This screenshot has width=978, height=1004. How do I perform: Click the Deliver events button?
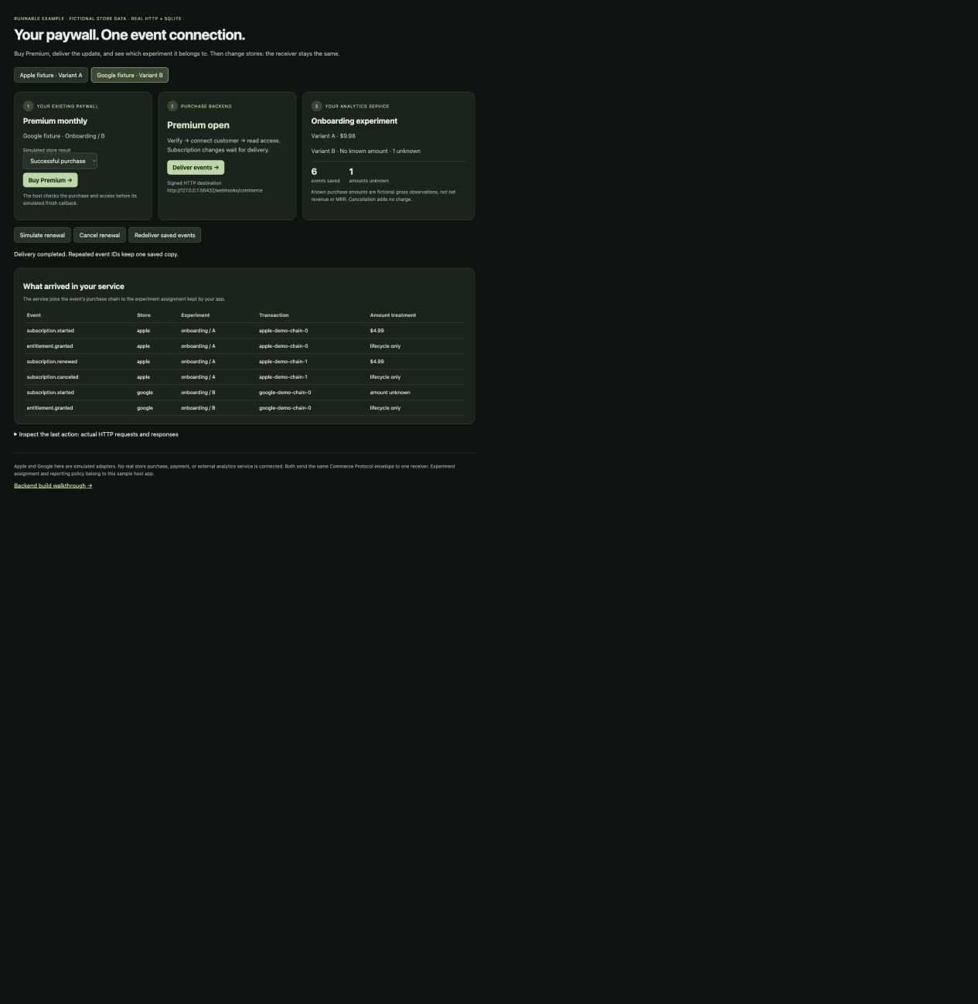(196, 168)
